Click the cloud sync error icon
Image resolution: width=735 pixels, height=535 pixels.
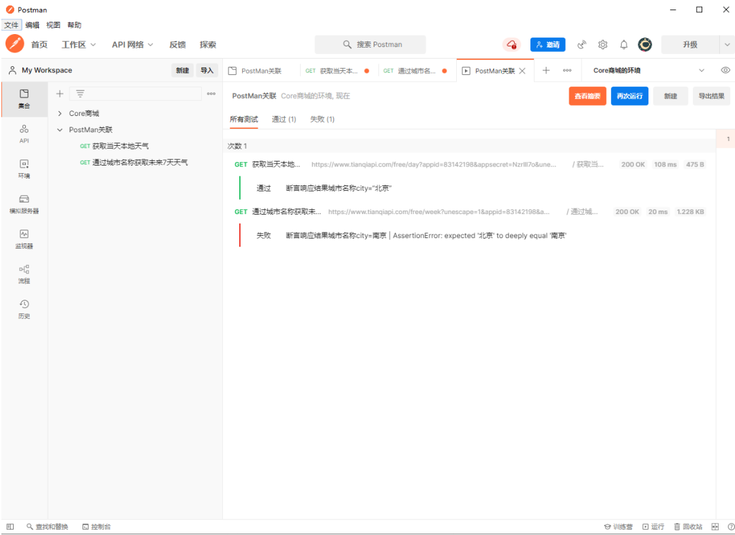pos(511,44)
